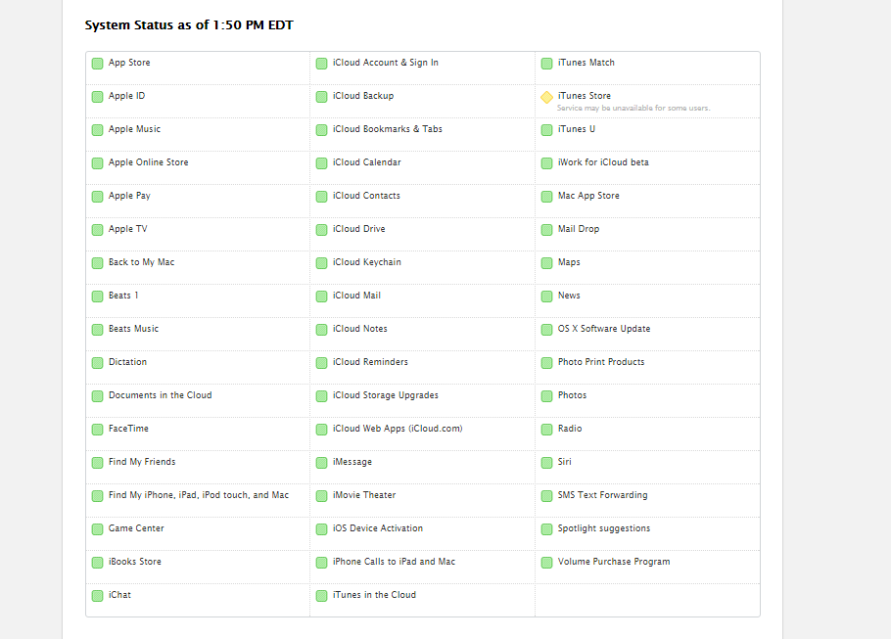This screenshot has height=639, width=891.
Task: Select the 'iCloud Notes' entry
Action: tap(360, 328)
